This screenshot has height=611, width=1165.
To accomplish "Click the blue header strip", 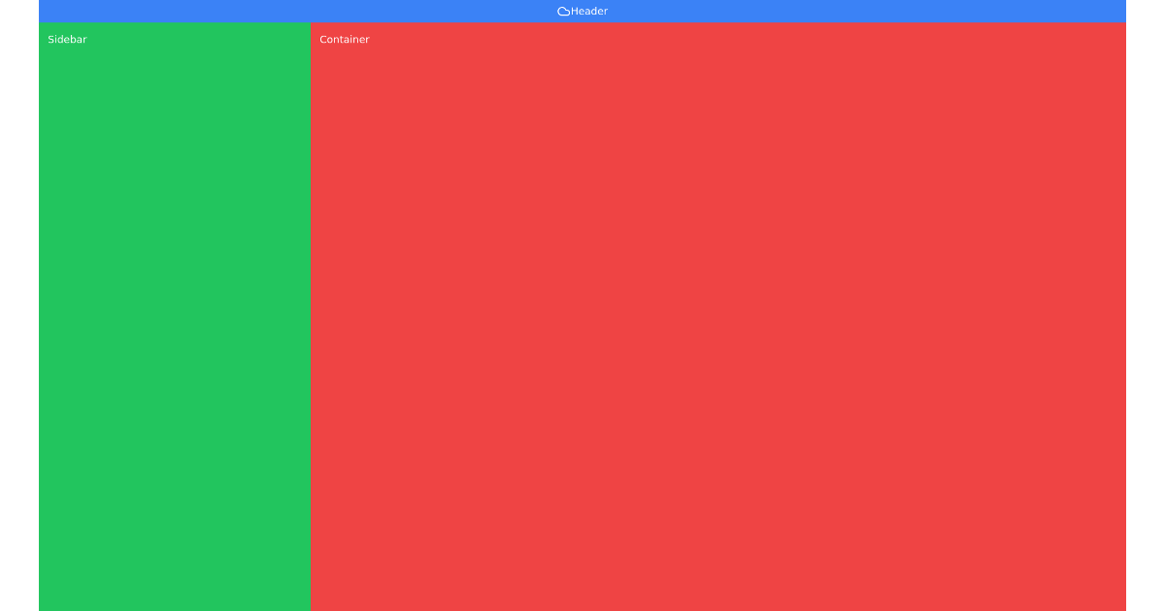I will (x=291, y=11).
